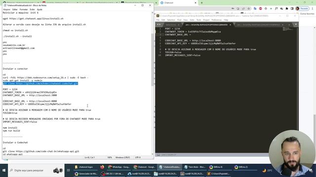Click the 'Windows (CRLF)' status entry
Viewport: 316px width, 177px height.
[122, 157]
